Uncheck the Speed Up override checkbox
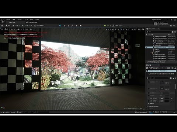Screen dimensions: 177x132 [x=149, y=98]
